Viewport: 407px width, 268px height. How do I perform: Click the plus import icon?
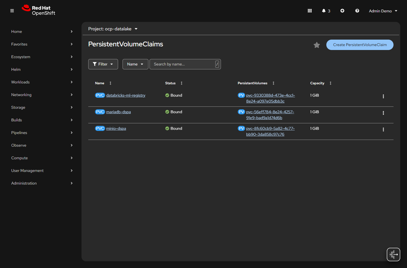click(x=342, y=11)
